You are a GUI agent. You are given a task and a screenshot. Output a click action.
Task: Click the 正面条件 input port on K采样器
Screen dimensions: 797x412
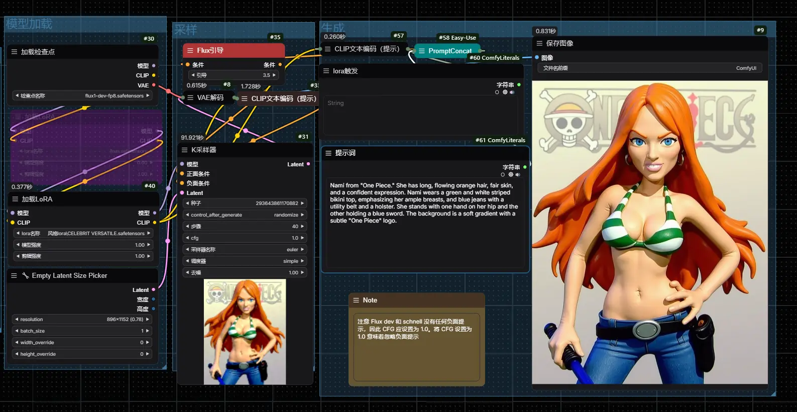(182, 174)
